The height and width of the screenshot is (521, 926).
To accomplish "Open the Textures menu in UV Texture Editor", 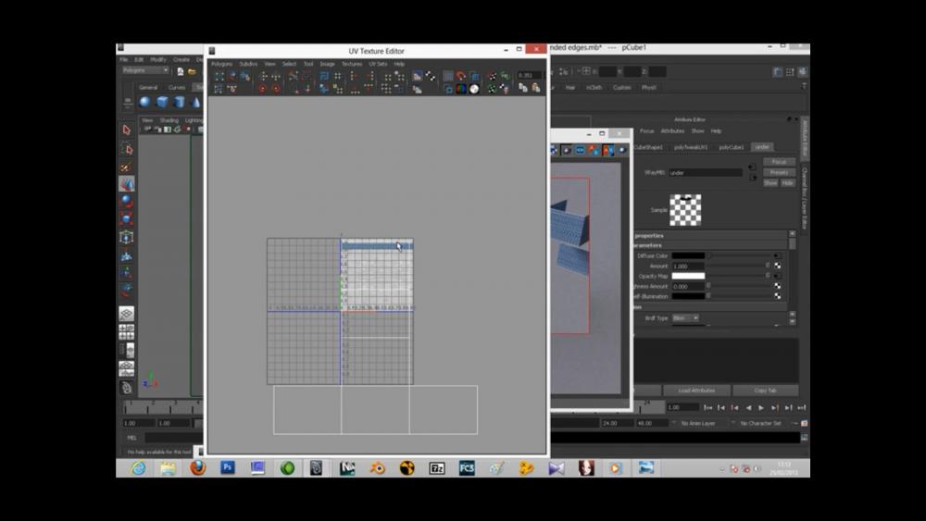I will click(x=351, y=64).
